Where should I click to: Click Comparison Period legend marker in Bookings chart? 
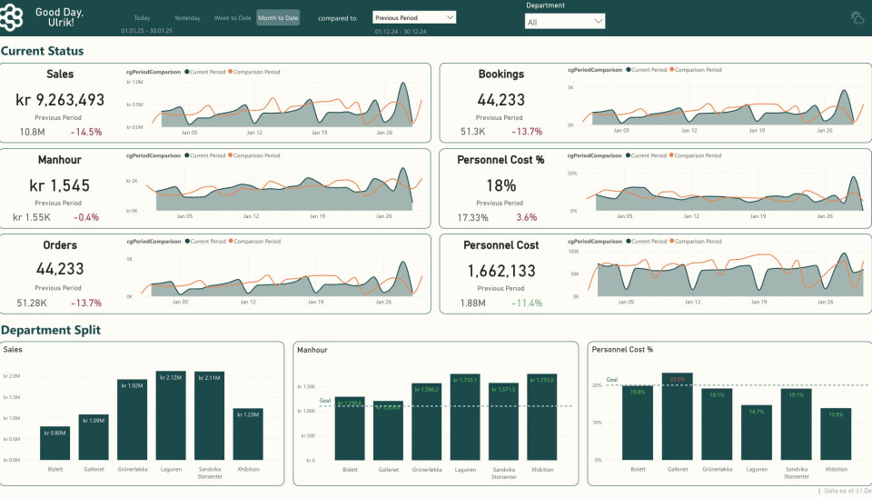[x=672, y=70]
